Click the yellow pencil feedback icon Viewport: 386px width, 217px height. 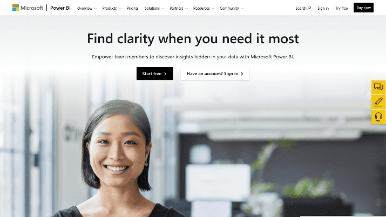click(378, 102)
